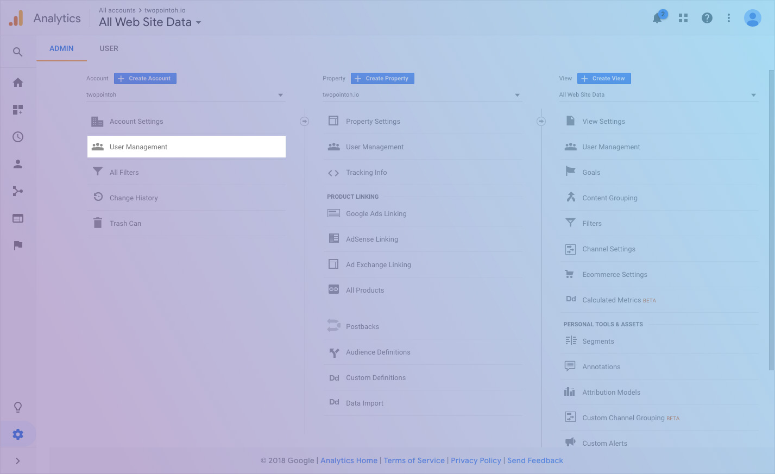This screenshot has height=474, width=775.
Task: Open Google Ads Linking
Action: [423, 213]
